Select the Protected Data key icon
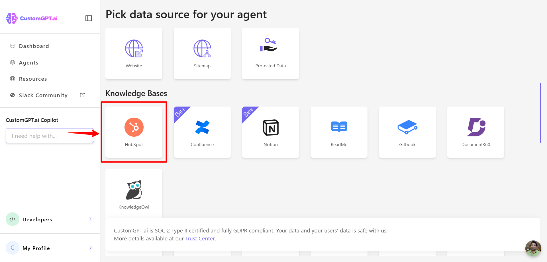The height and width of the screenshot is (262, 547). click(268, 45)
